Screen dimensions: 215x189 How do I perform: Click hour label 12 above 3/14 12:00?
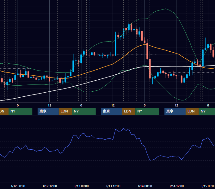[176, 106]
